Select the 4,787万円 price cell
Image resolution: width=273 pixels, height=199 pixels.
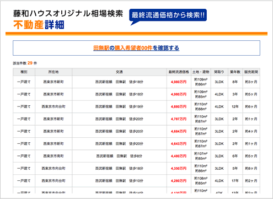point(179,119)
